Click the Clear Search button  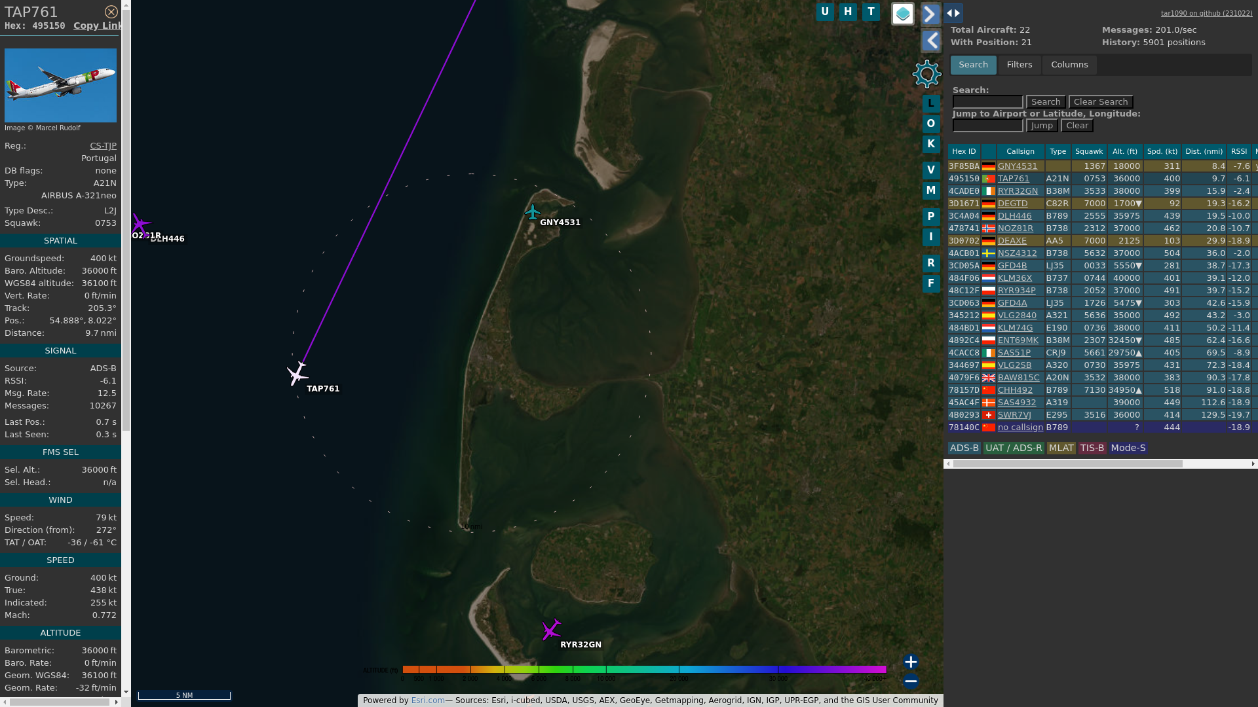pos(1100,102)
